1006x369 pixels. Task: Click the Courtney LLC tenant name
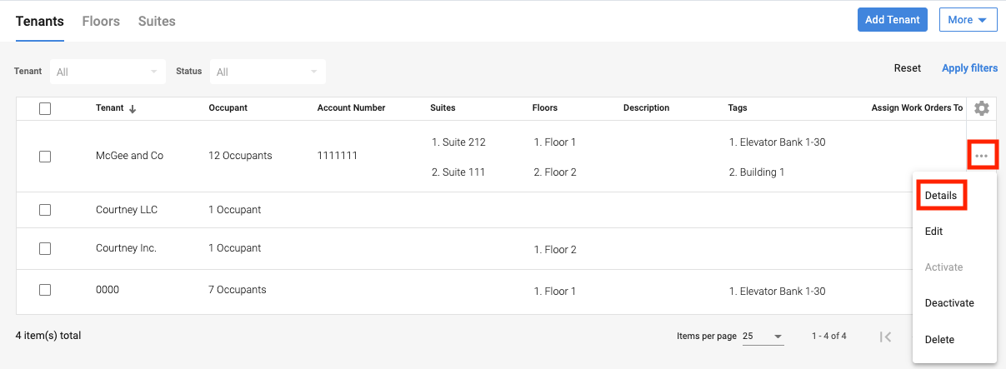pyautogui.click(x=127, y=210)
